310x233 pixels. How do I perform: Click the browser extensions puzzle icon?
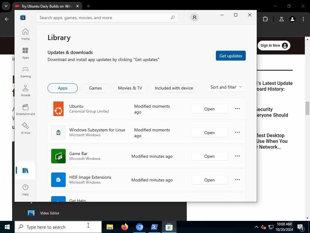click(265, 19)
